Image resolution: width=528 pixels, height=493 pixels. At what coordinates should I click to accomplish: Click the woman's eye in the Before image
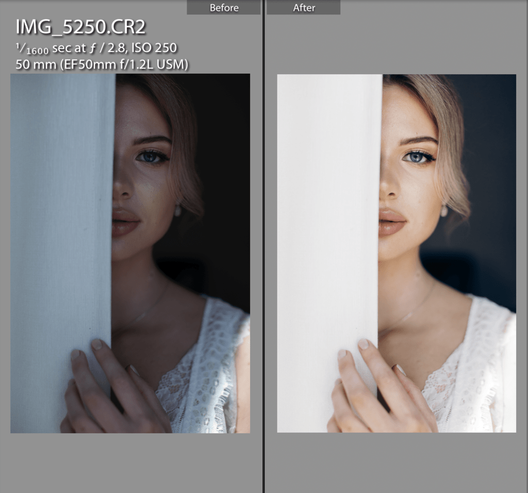click(x=151, y=156)
